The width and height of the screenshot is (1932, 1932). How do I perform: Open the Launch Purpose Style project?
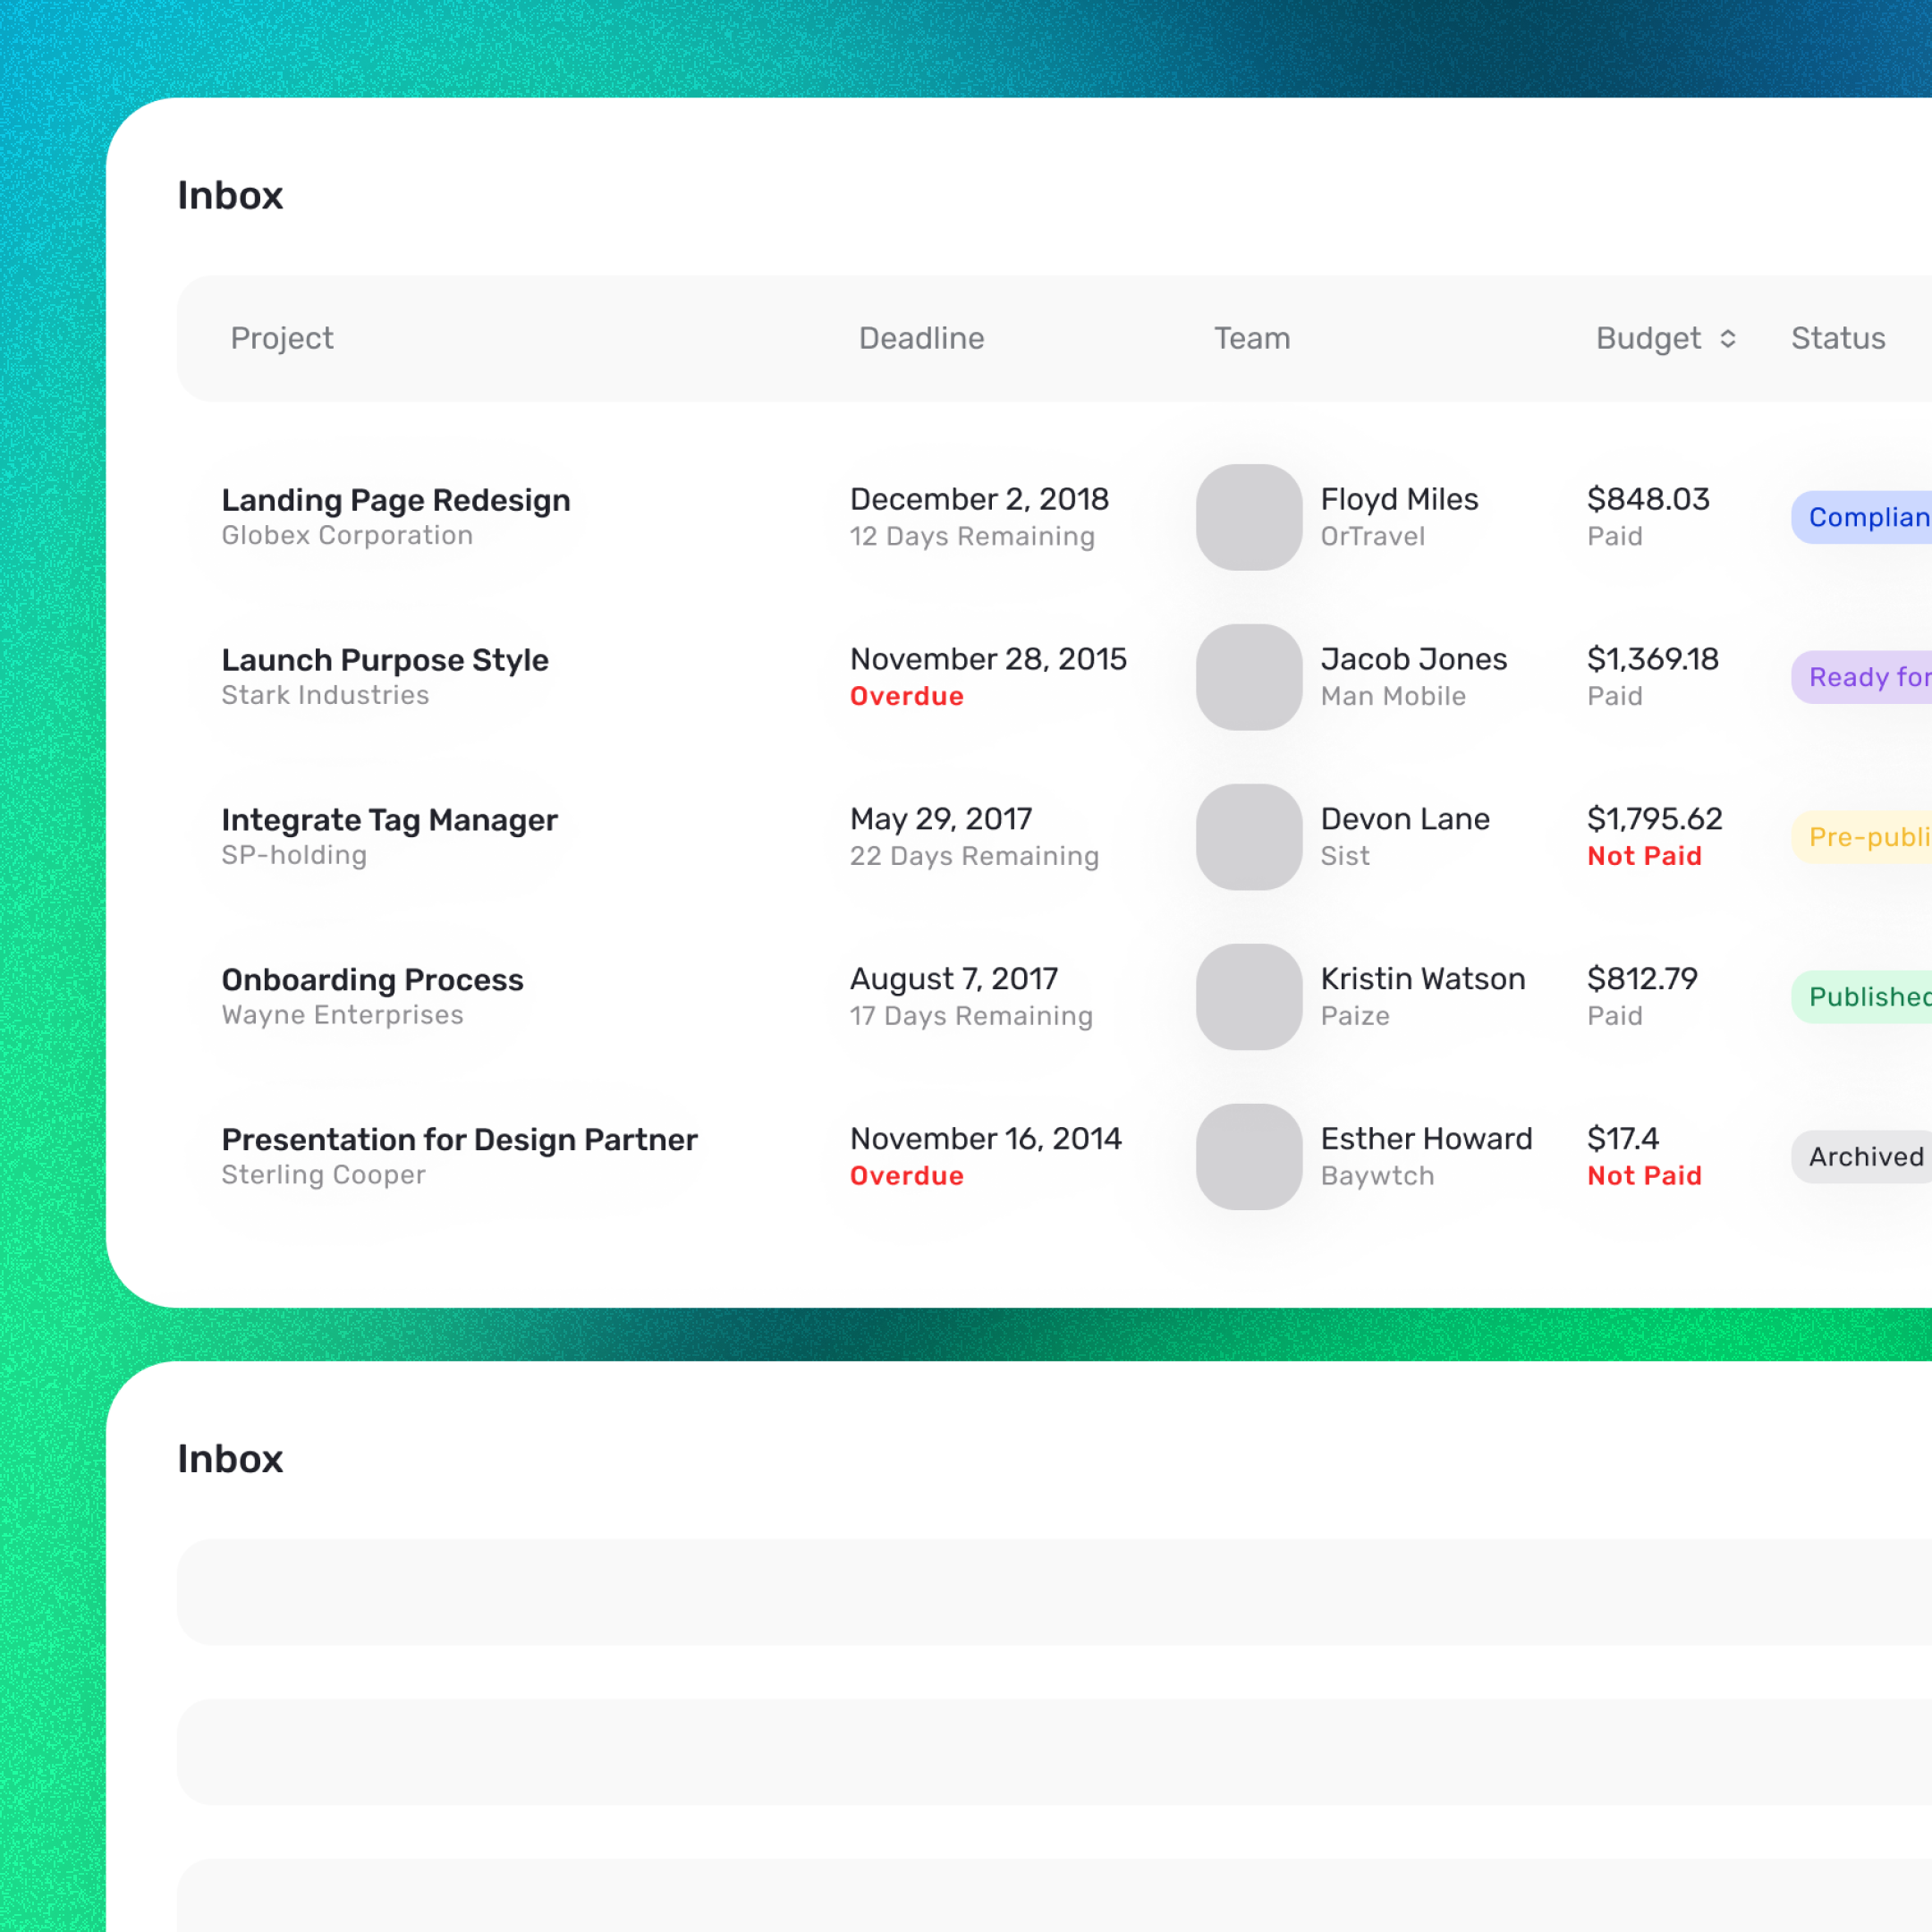tap(385, 660)
